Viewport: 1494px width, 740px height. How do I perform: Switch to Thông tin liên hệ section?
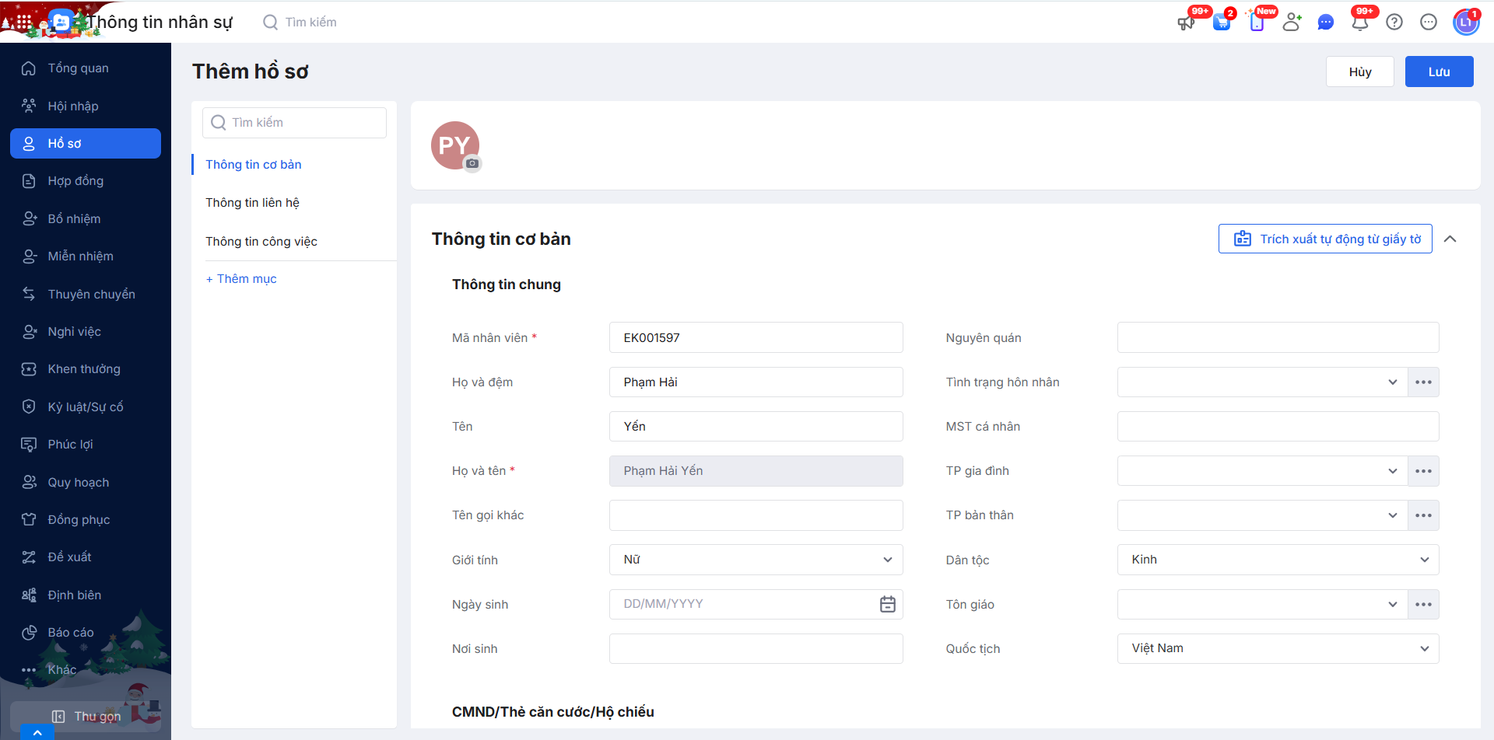(x=252, y=203)
